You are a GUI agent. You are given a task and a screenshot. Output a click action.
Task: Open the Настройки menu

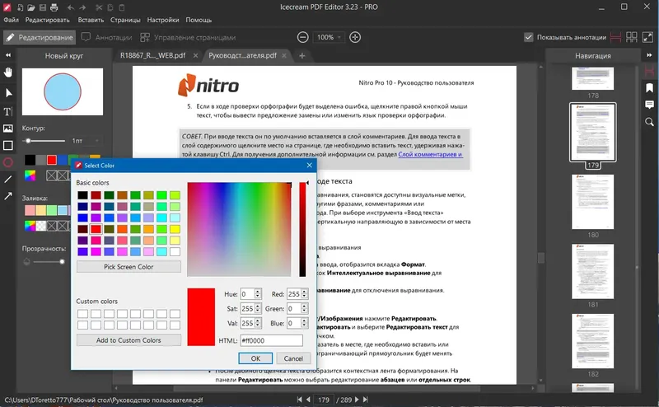[163, 20]
